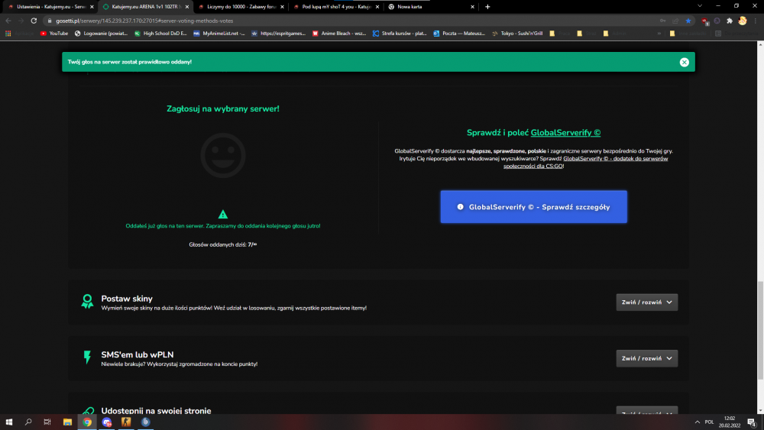Click the info icon in GlobalServerify button

click(460, 207)
